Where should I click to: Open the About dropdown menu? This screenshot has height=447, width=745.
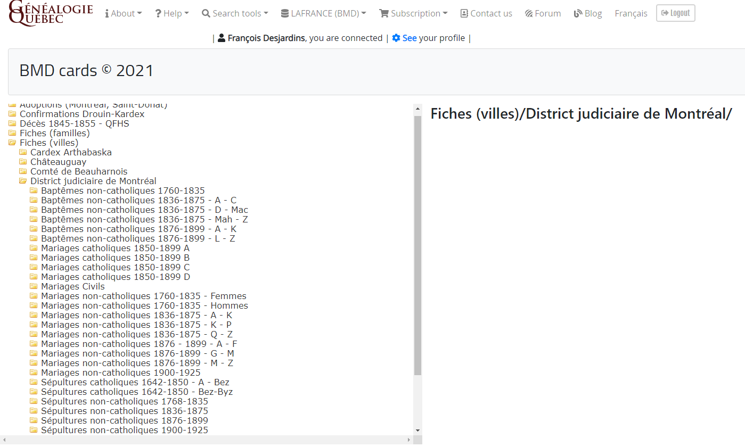pos(124,13)
